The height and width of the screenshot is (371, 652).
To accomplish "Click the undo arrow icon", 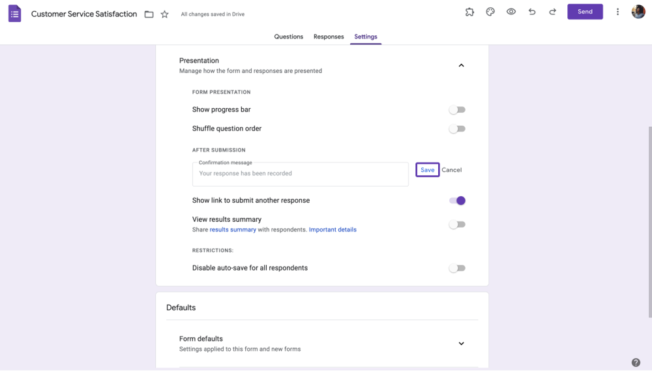I will point(532,12).
